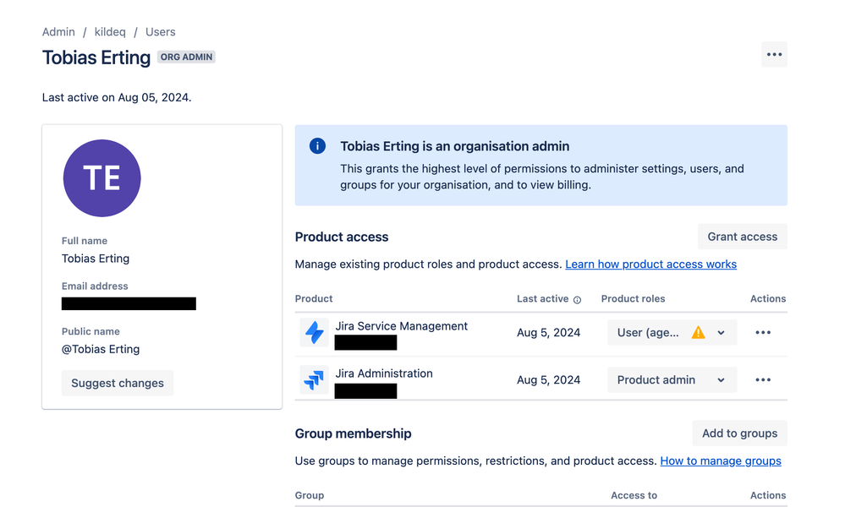Click the Suggest changes button
The width and height of the screenshot is (845, 507).
click(x=118, y=383)
